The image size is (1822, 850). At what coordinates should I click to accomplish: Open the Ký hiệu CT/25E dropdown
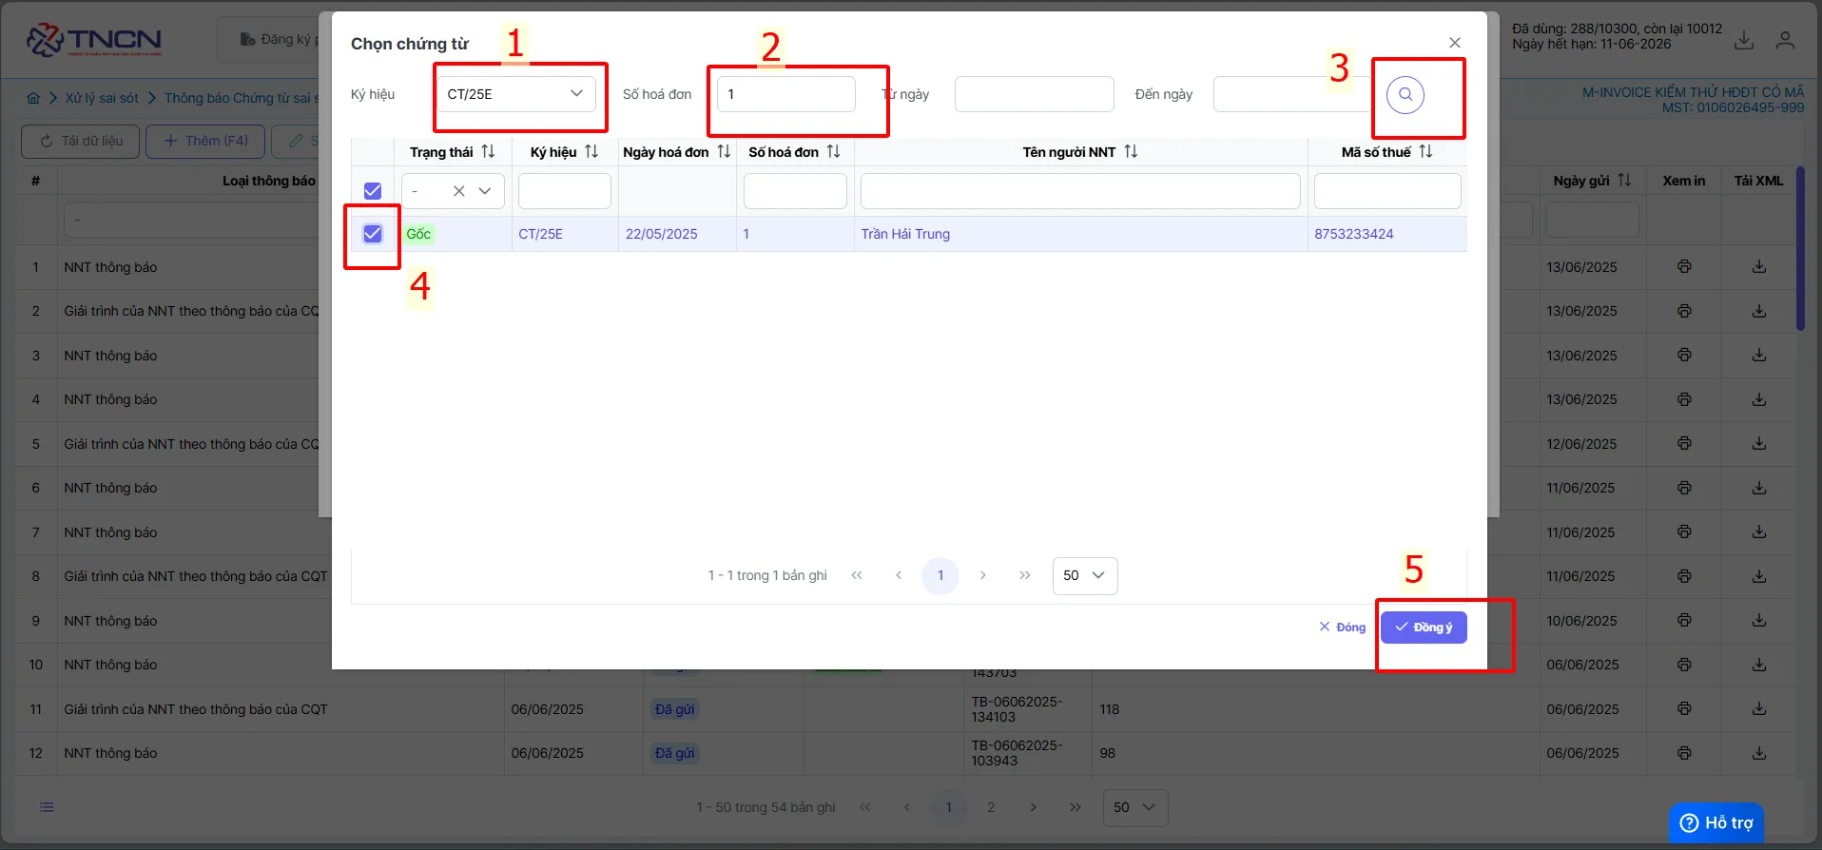click(x=516, y=94)
